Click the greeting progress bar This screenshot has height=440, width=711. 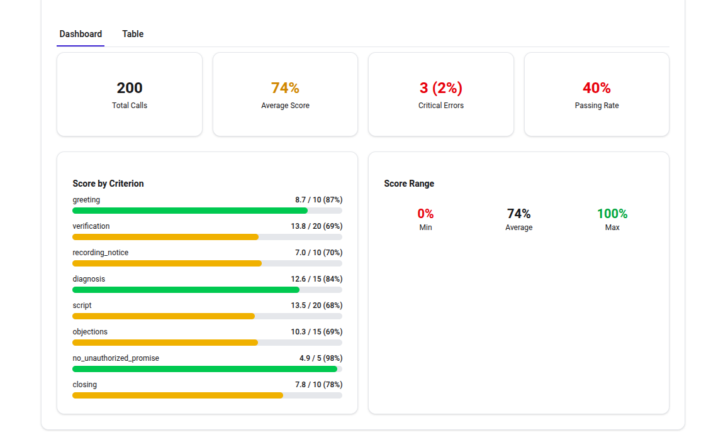(207, 211)
